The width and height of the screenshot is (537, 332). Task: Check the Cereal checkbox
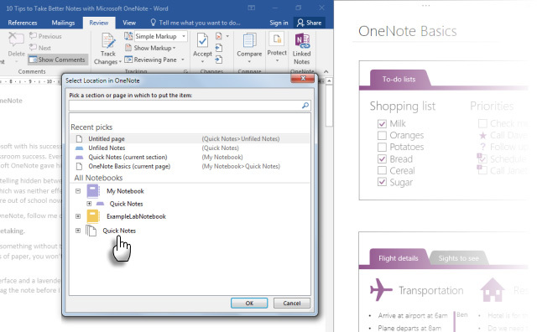click(382, 170)
